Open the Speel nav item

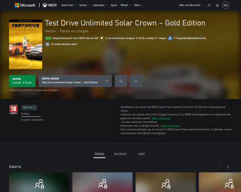[114, 5]
